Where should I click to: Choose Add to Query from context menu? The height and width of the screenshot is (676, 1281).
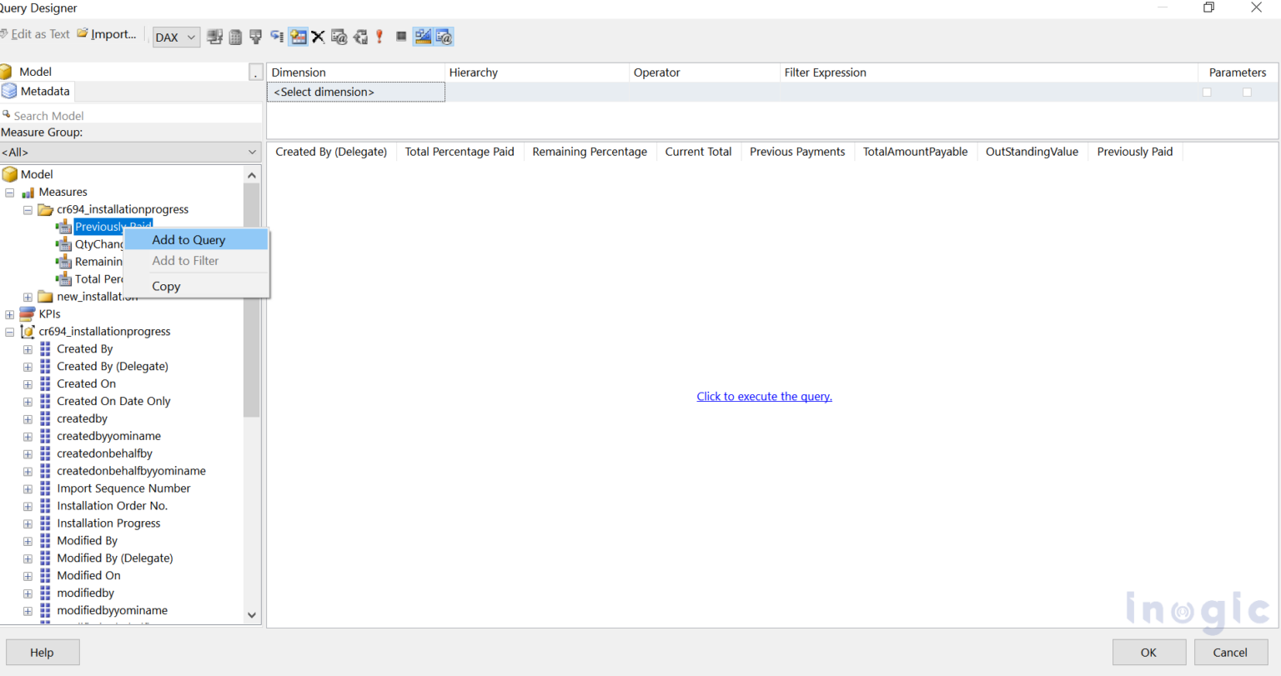click(x=188, y=240)
